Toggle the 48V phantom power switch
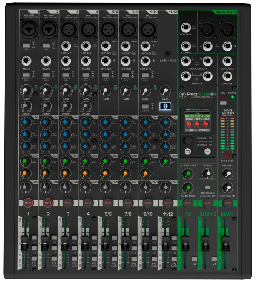Image resolution: width=260 pixels, height=284 pixels. 223,103
